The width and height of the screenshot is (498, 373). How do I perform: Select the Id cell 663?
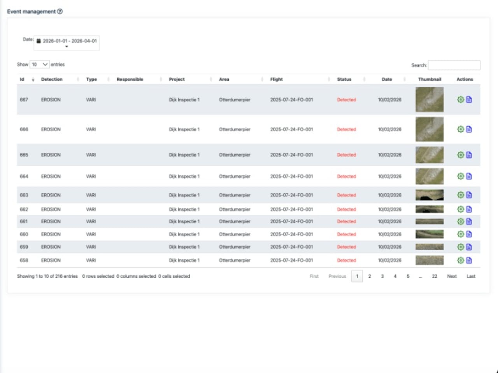pos(24,195)
